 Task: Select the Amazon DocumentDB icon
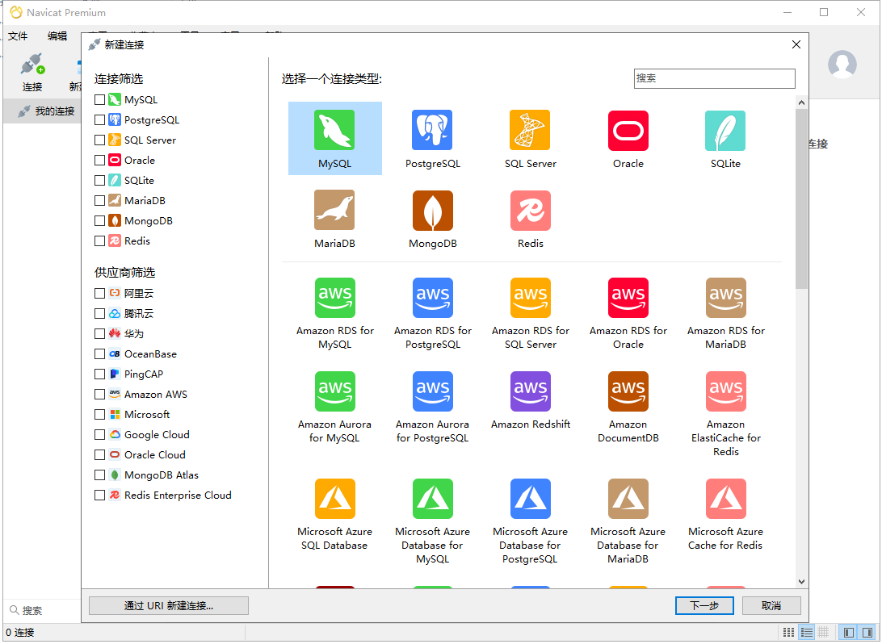coord(628,391)
